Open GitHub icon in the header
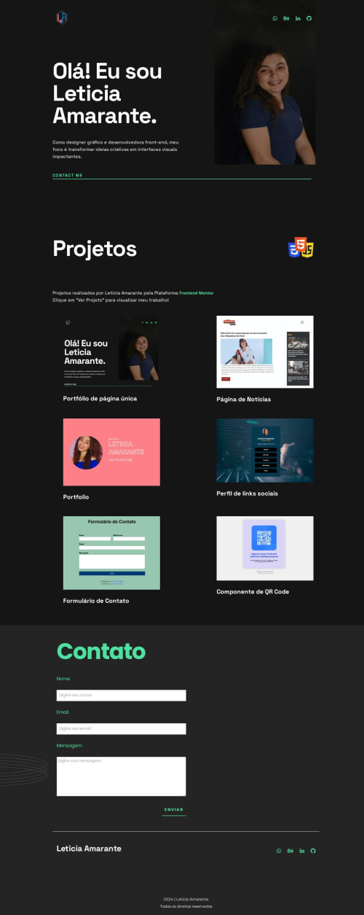 point(309,18)
